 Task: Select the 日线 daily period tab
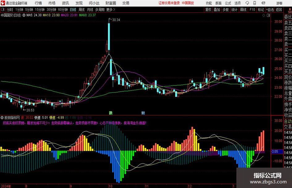73,10
